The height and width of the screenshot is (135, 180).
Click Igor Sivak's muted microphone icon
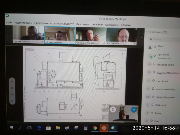(x=42, y=42)
